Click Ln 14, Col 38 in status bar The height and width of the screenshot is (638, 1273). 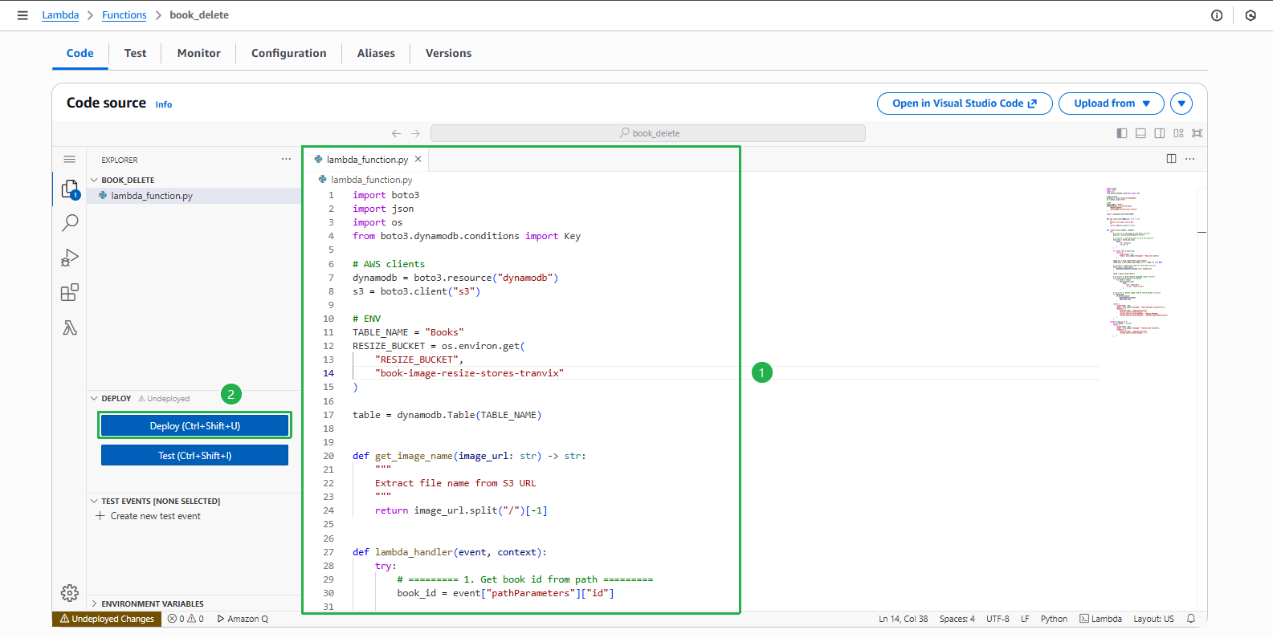[x=903, y=619]
